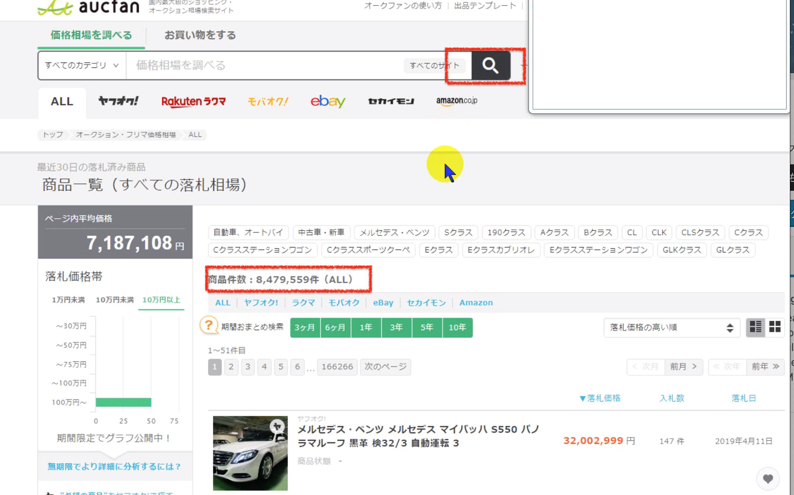Click 前月 navigation button
794x495 pixels.
[684, 367]
